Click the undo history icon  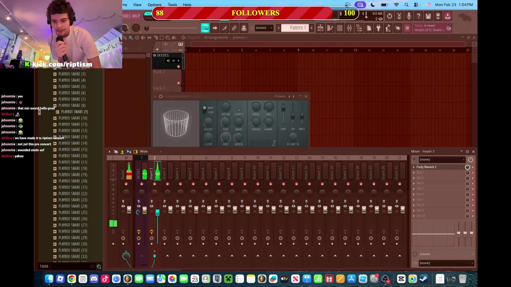[390, 16]
